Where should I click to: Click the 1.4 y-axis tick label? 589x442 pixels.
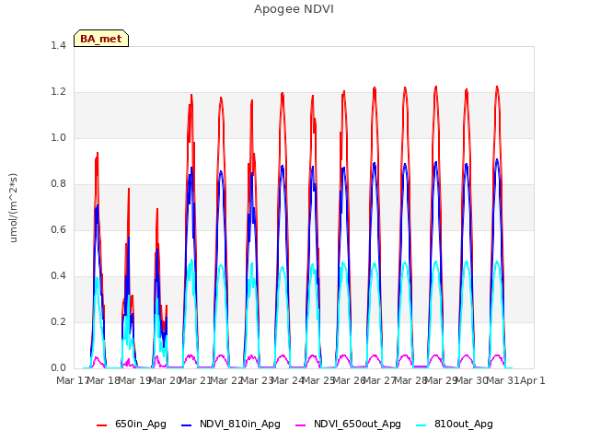point(58,45)
